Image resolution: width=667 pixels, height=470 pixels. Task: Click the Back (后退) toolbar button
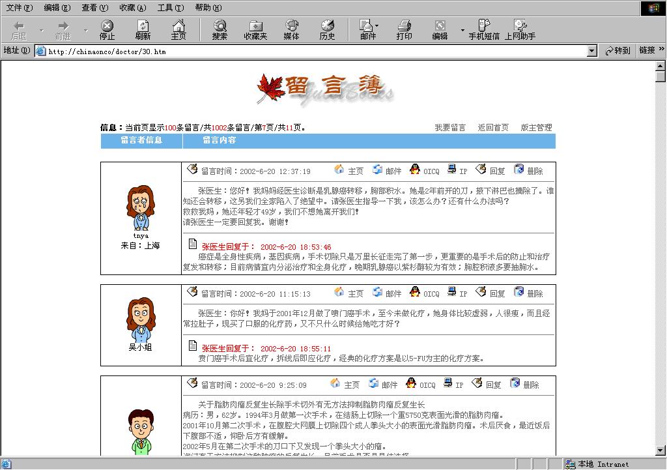[x=19, y=30]
